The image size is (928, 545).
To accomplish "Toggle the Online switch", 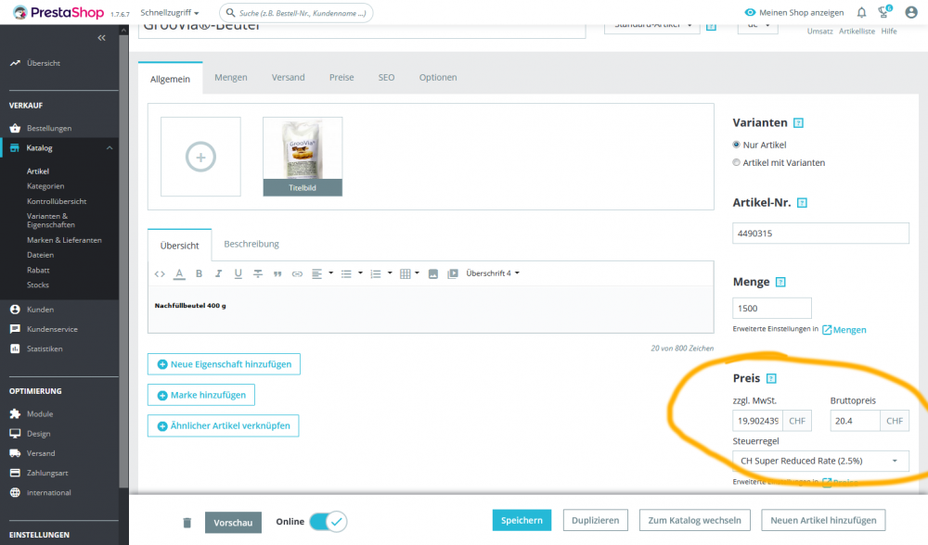I will [x=328, y=521].
